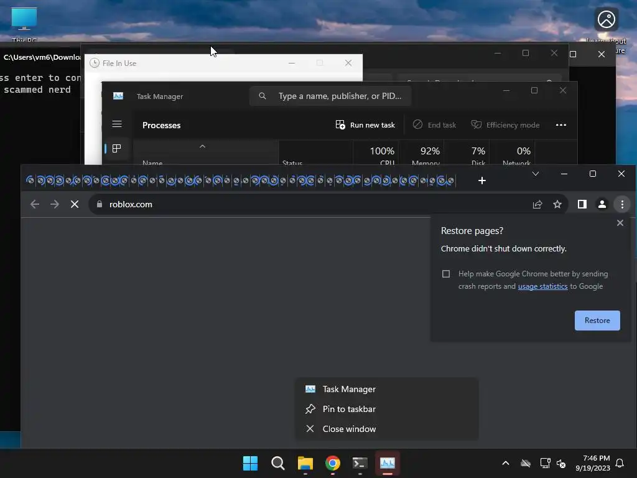
Task: Click End task
Action: [435, 124]
